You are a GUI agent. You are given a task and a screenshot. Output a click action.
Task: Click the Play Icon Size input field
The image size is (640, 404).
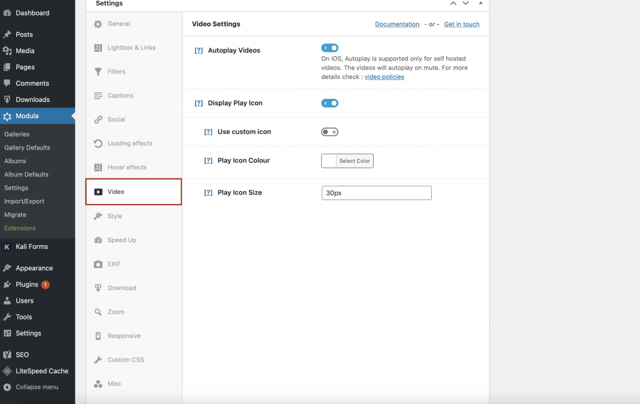376,193
